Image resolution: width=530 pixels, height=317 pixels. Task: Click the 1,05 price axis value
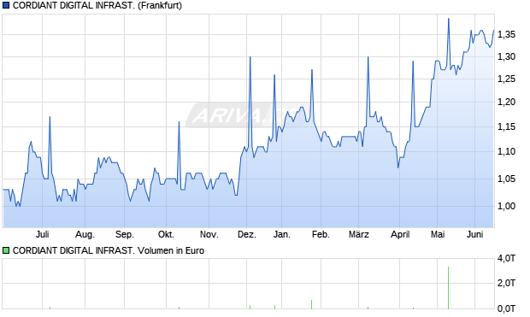pos(506,179)
